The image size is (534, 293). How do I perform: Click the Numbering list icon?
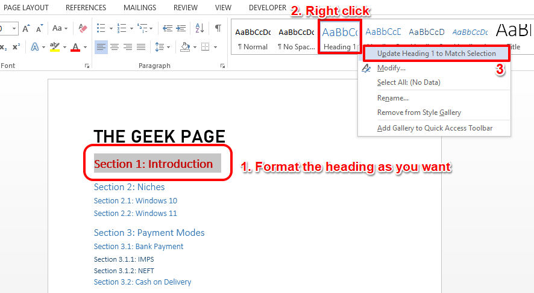click(x=122, y=28)
